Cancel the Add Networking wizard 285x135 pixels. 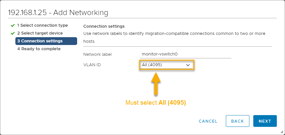click(208, 121)
